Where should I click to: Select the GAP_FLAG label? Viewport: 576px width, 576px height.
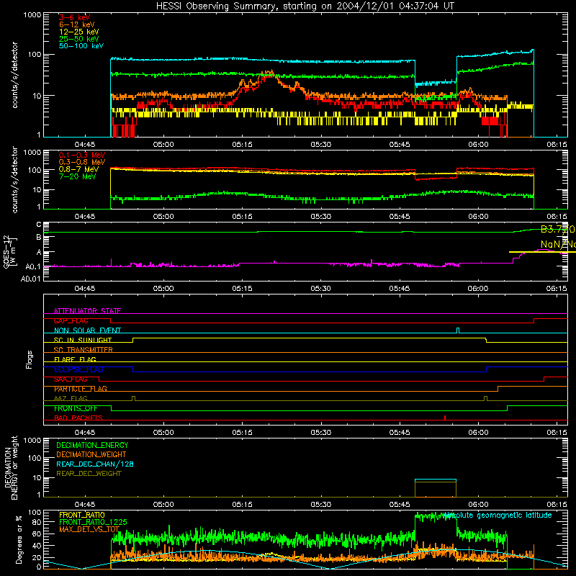(71, 320)
